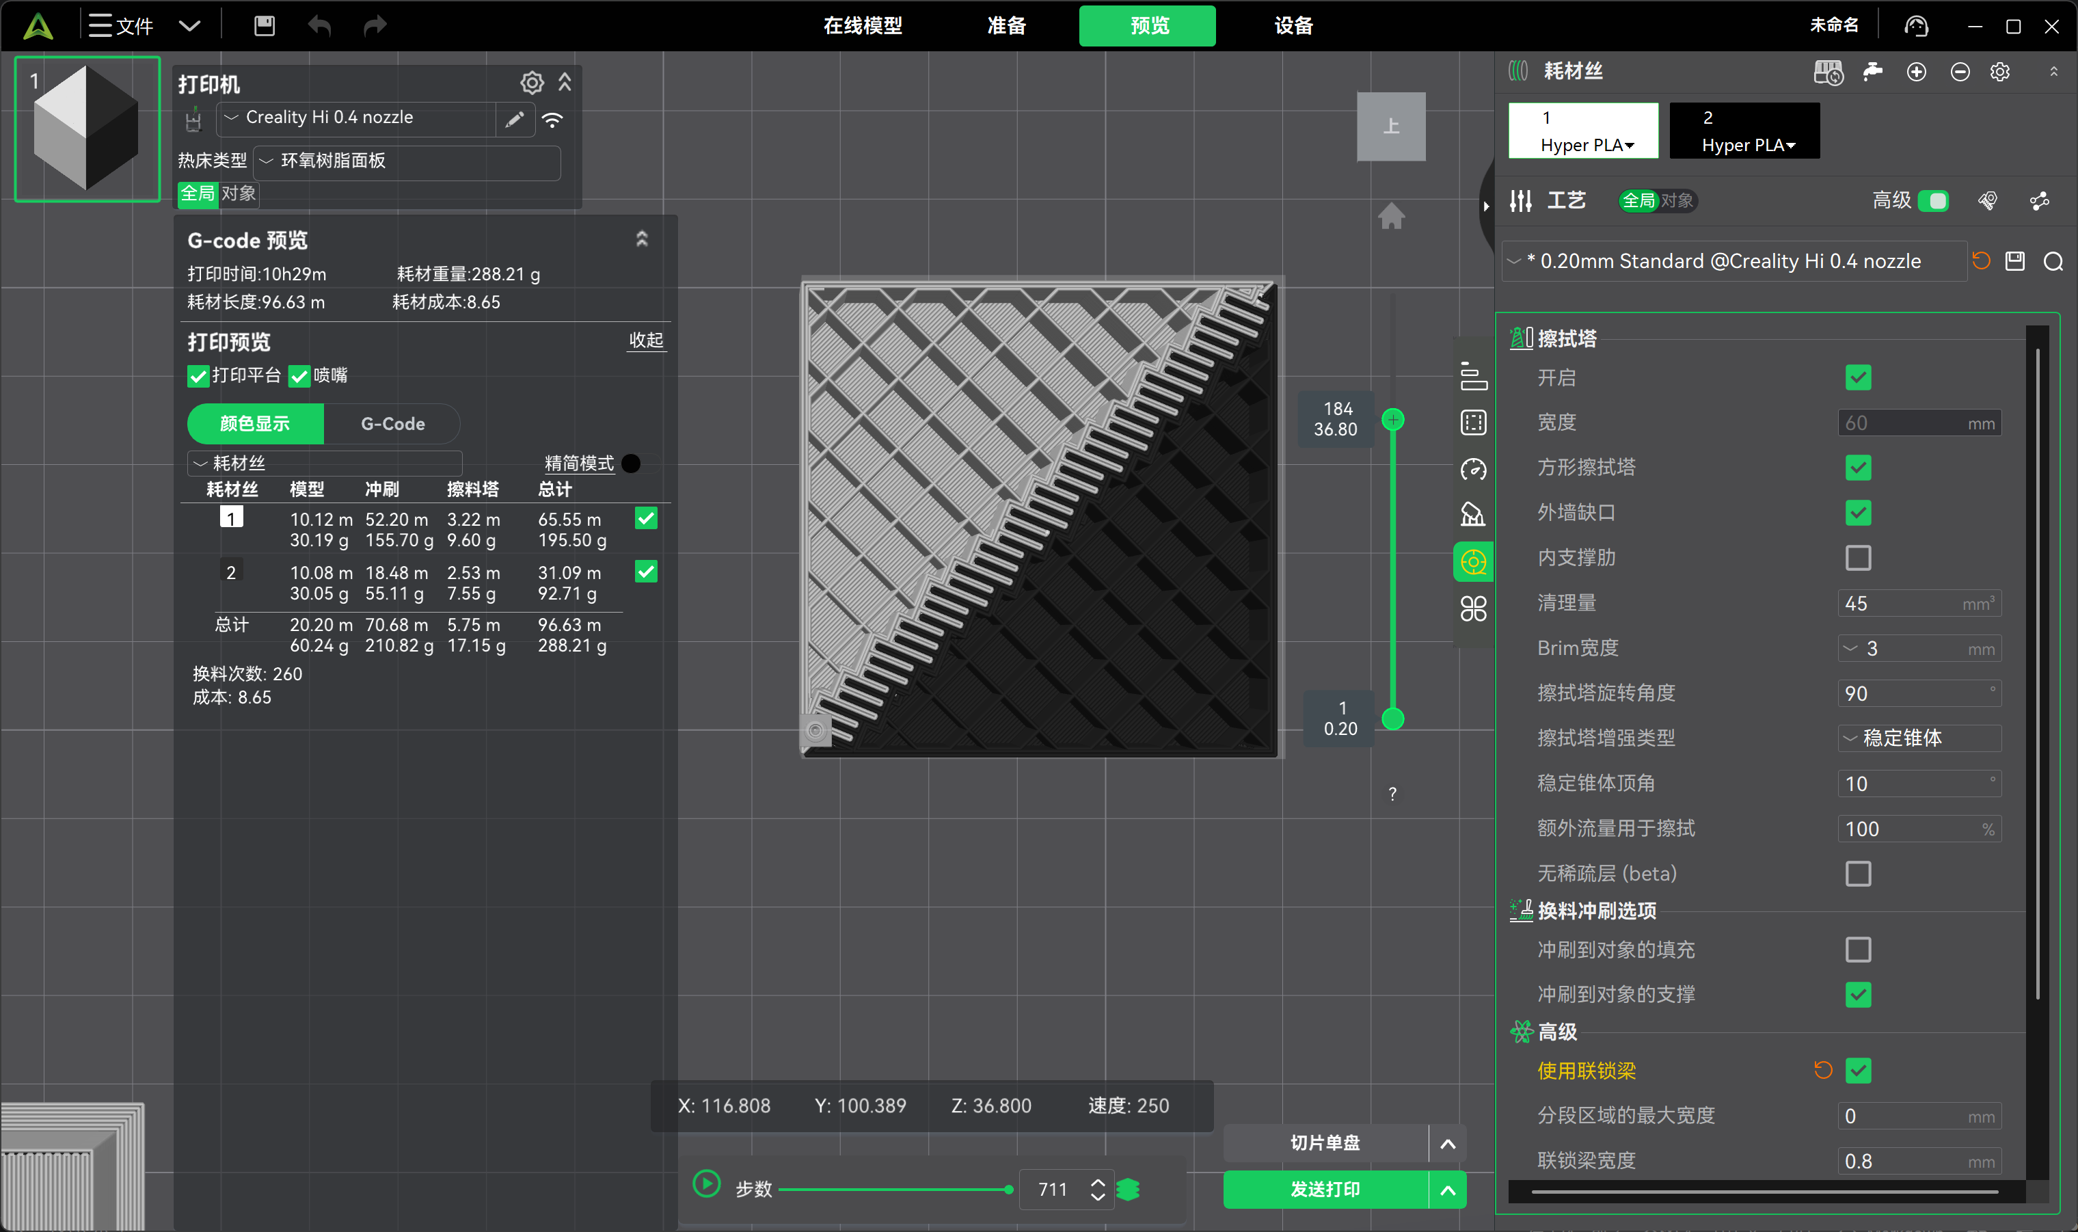
Task: Click the top view cube face
Action: [x=1391, y=126]
